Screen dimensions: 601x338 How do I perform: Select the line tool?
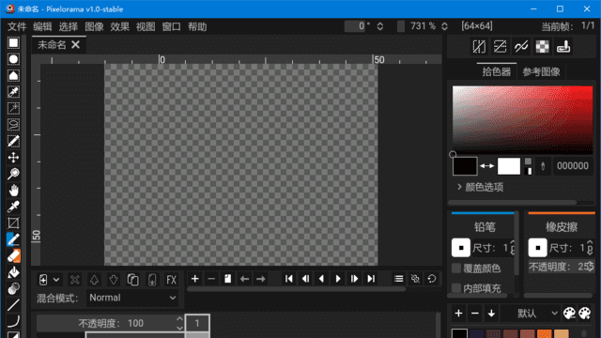click(x=13, y=305)
